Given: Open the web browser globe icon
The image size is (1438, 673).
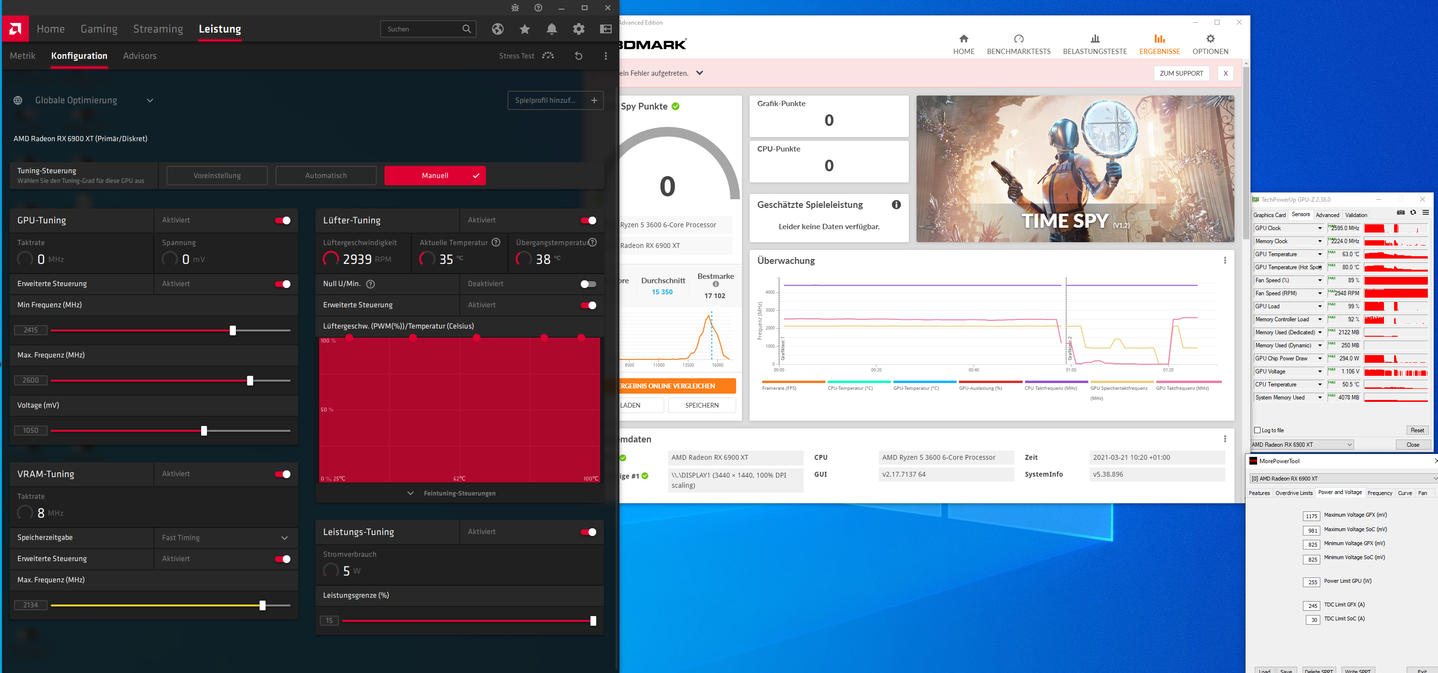Looking at the screenshot, I should coord(497,29).
